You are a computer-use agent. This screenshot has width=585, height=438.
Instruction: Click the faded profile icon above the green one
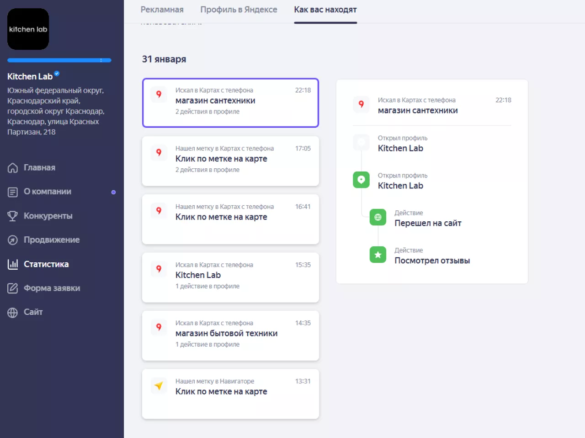coord(361,142)
